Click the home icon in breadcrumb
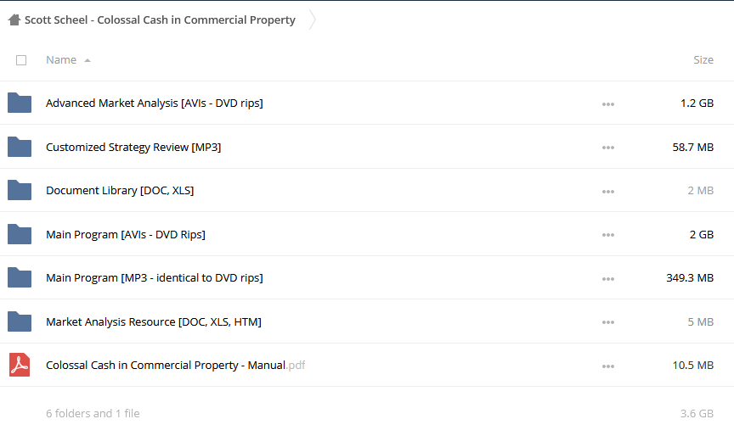 click(x=14, y=20)
